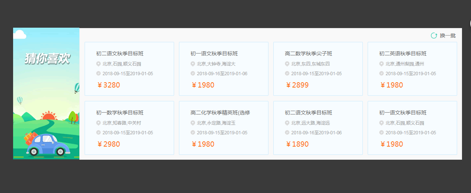The image size is (471, 193).
Task: Select the 初一数学秋季目标班 course title
Action: [x=120, y=113]
